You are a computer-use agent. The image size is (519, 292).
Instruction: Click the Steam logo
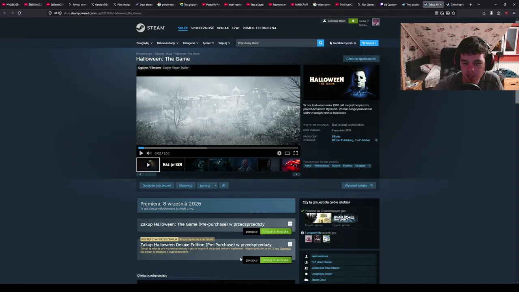click(x=150, y=28)
